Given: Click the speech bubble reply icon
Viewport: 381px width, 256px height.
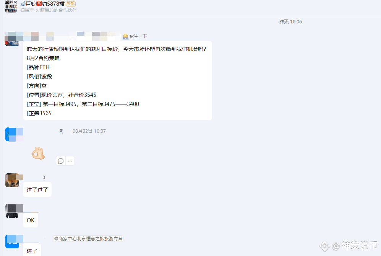Looking at the screenshot, I should tap(61, 161).
